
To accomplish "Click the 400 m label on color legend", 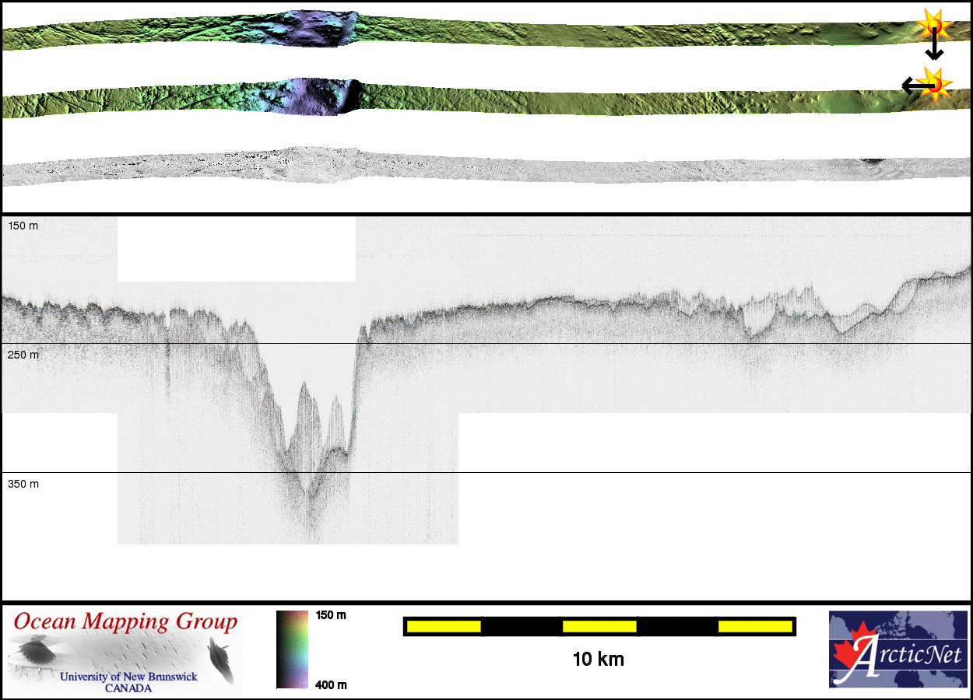I will pos(331,684).
